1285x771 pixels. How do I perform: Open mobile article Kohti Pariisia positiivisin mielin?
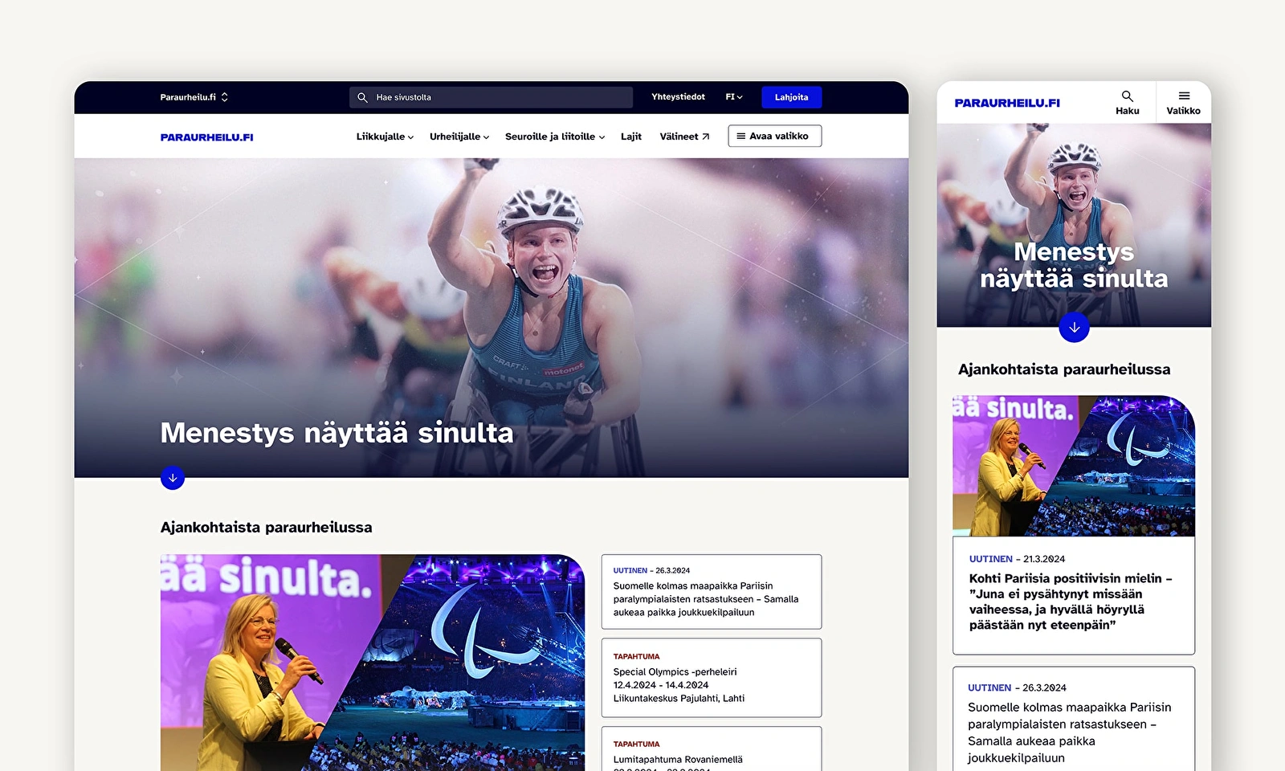click(1074, 595)
